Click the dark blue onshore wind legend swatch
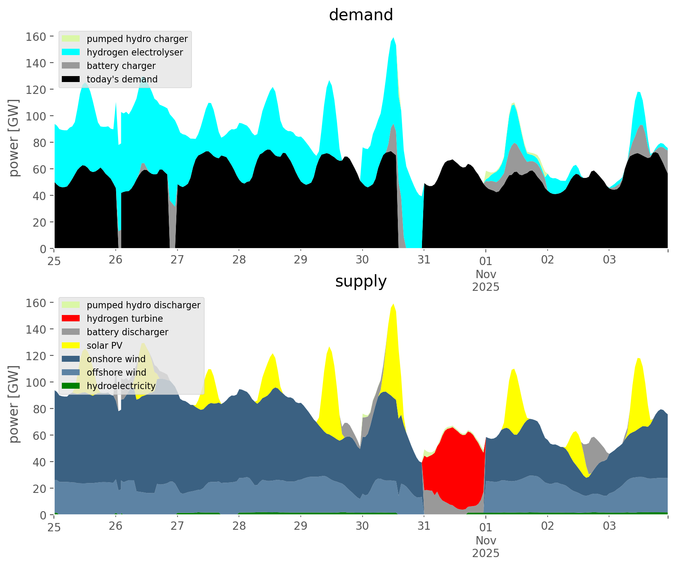The height and width of the screenshot is (567, 676). coord(71,359)
